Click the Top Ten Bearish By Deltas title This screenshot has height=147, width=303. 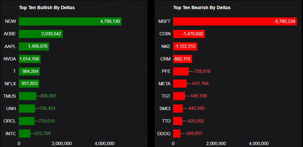[x=202, y=7]
